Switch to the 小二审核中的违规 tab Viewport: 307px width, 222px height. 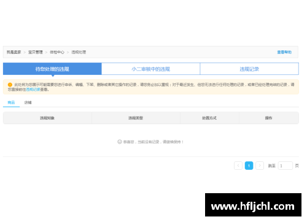point(151,69)
